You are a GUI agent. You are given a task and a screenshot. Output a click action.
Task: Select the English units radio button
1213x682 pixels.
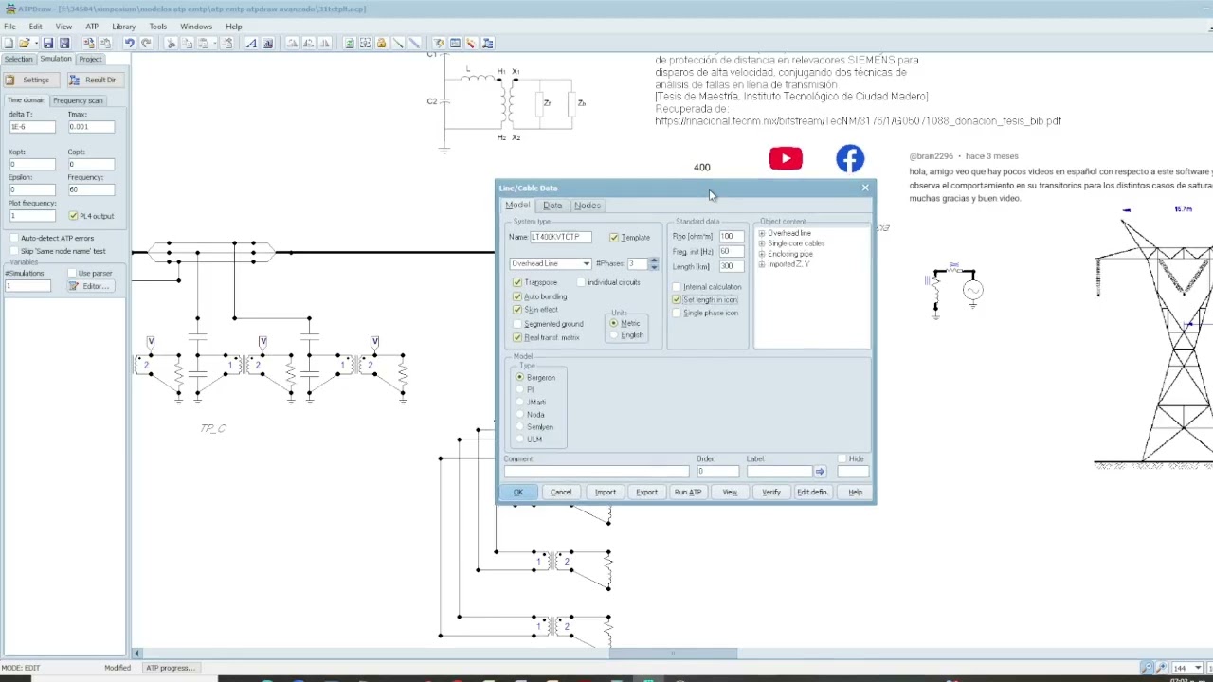(614, 335)
